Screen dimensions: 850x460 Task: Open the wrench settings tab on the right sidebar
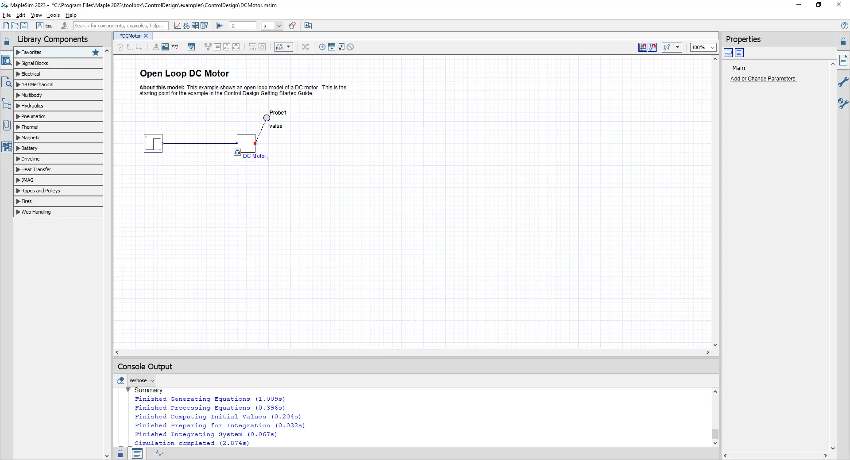pos(843,82)
